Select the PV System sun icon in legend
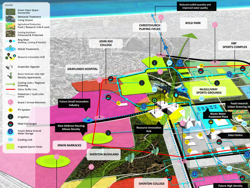The image size is (250, 188). point(11,110)
